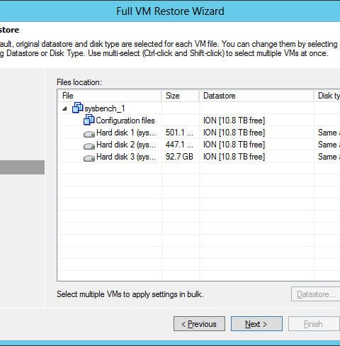The width and height of the screenshot is (340, 346).
Task: Collapse the sysbench_1 tree node
Action: click(x=64, y=108)
